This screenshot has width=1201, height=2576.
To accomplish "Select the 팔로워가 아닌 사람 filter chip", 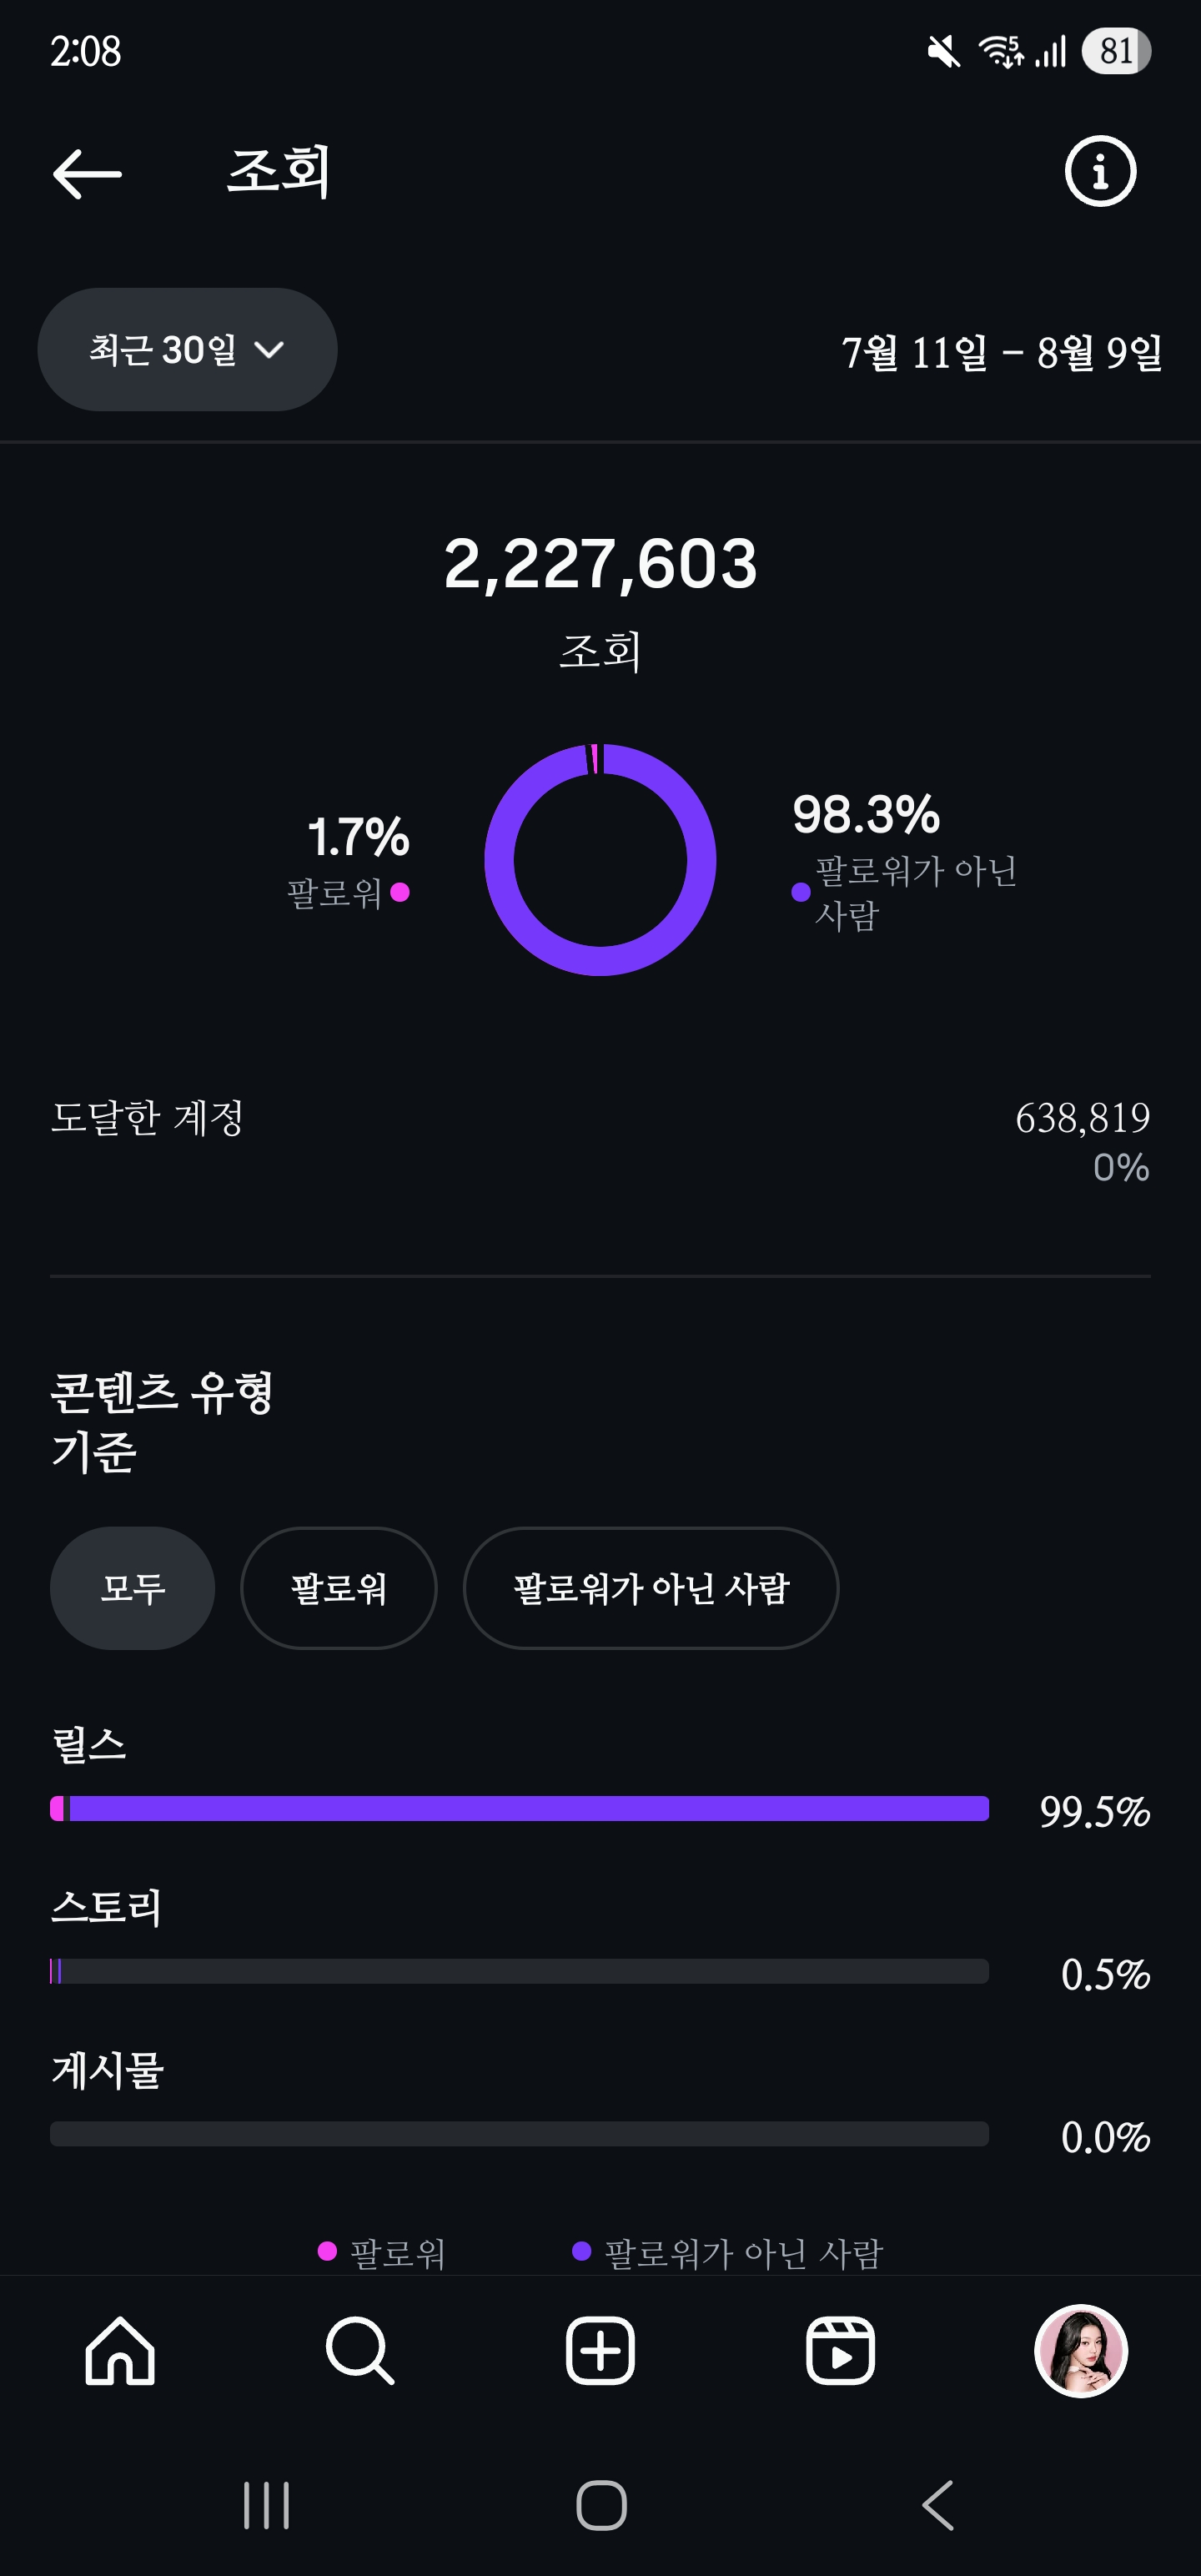I will pyautogui.click(x=650, y=1588).
